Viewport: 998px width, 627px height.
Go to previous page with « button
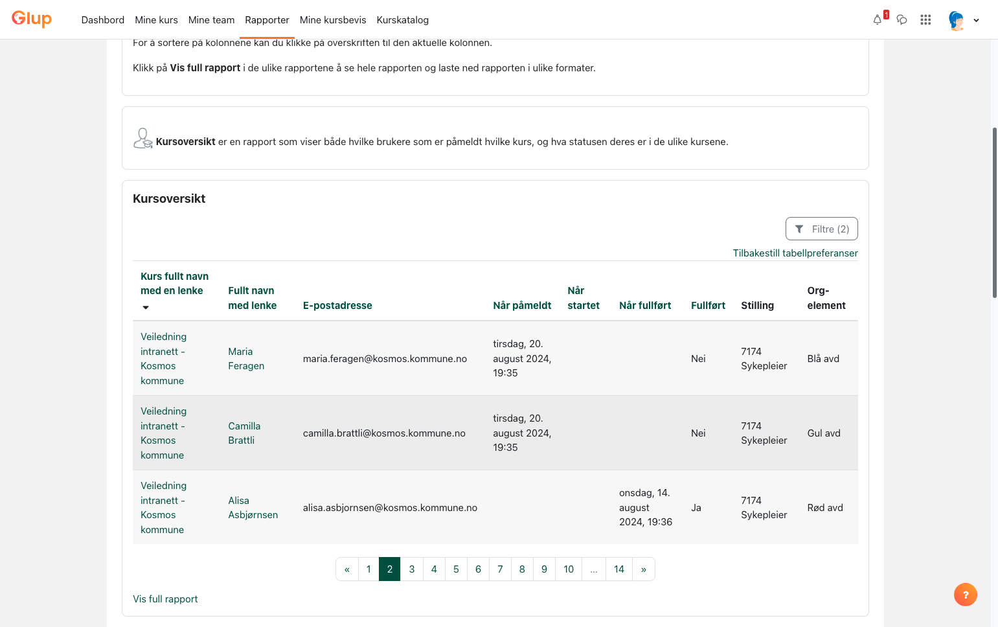coord(347,569)
